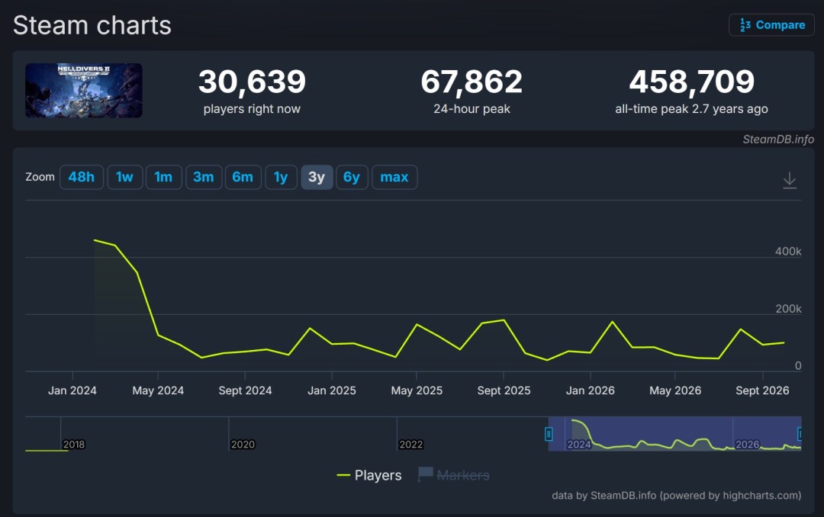Click the 'Sept 2025' axis label

(504, 390)
